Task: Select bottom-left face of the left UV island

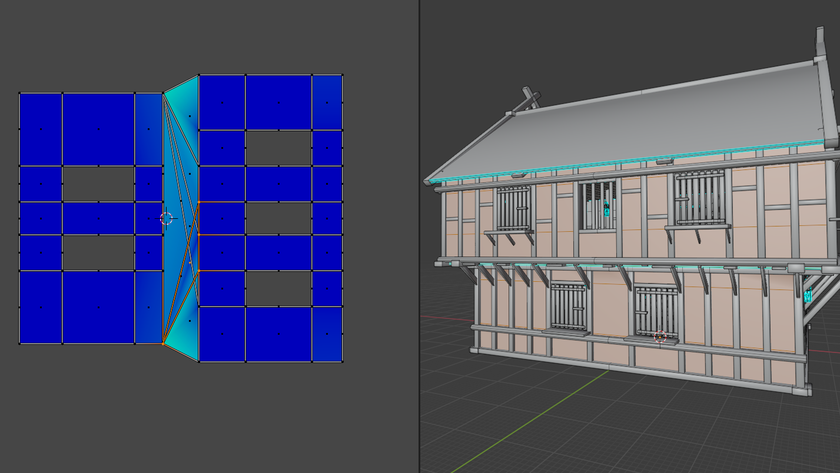Action: tap(41, 307)
